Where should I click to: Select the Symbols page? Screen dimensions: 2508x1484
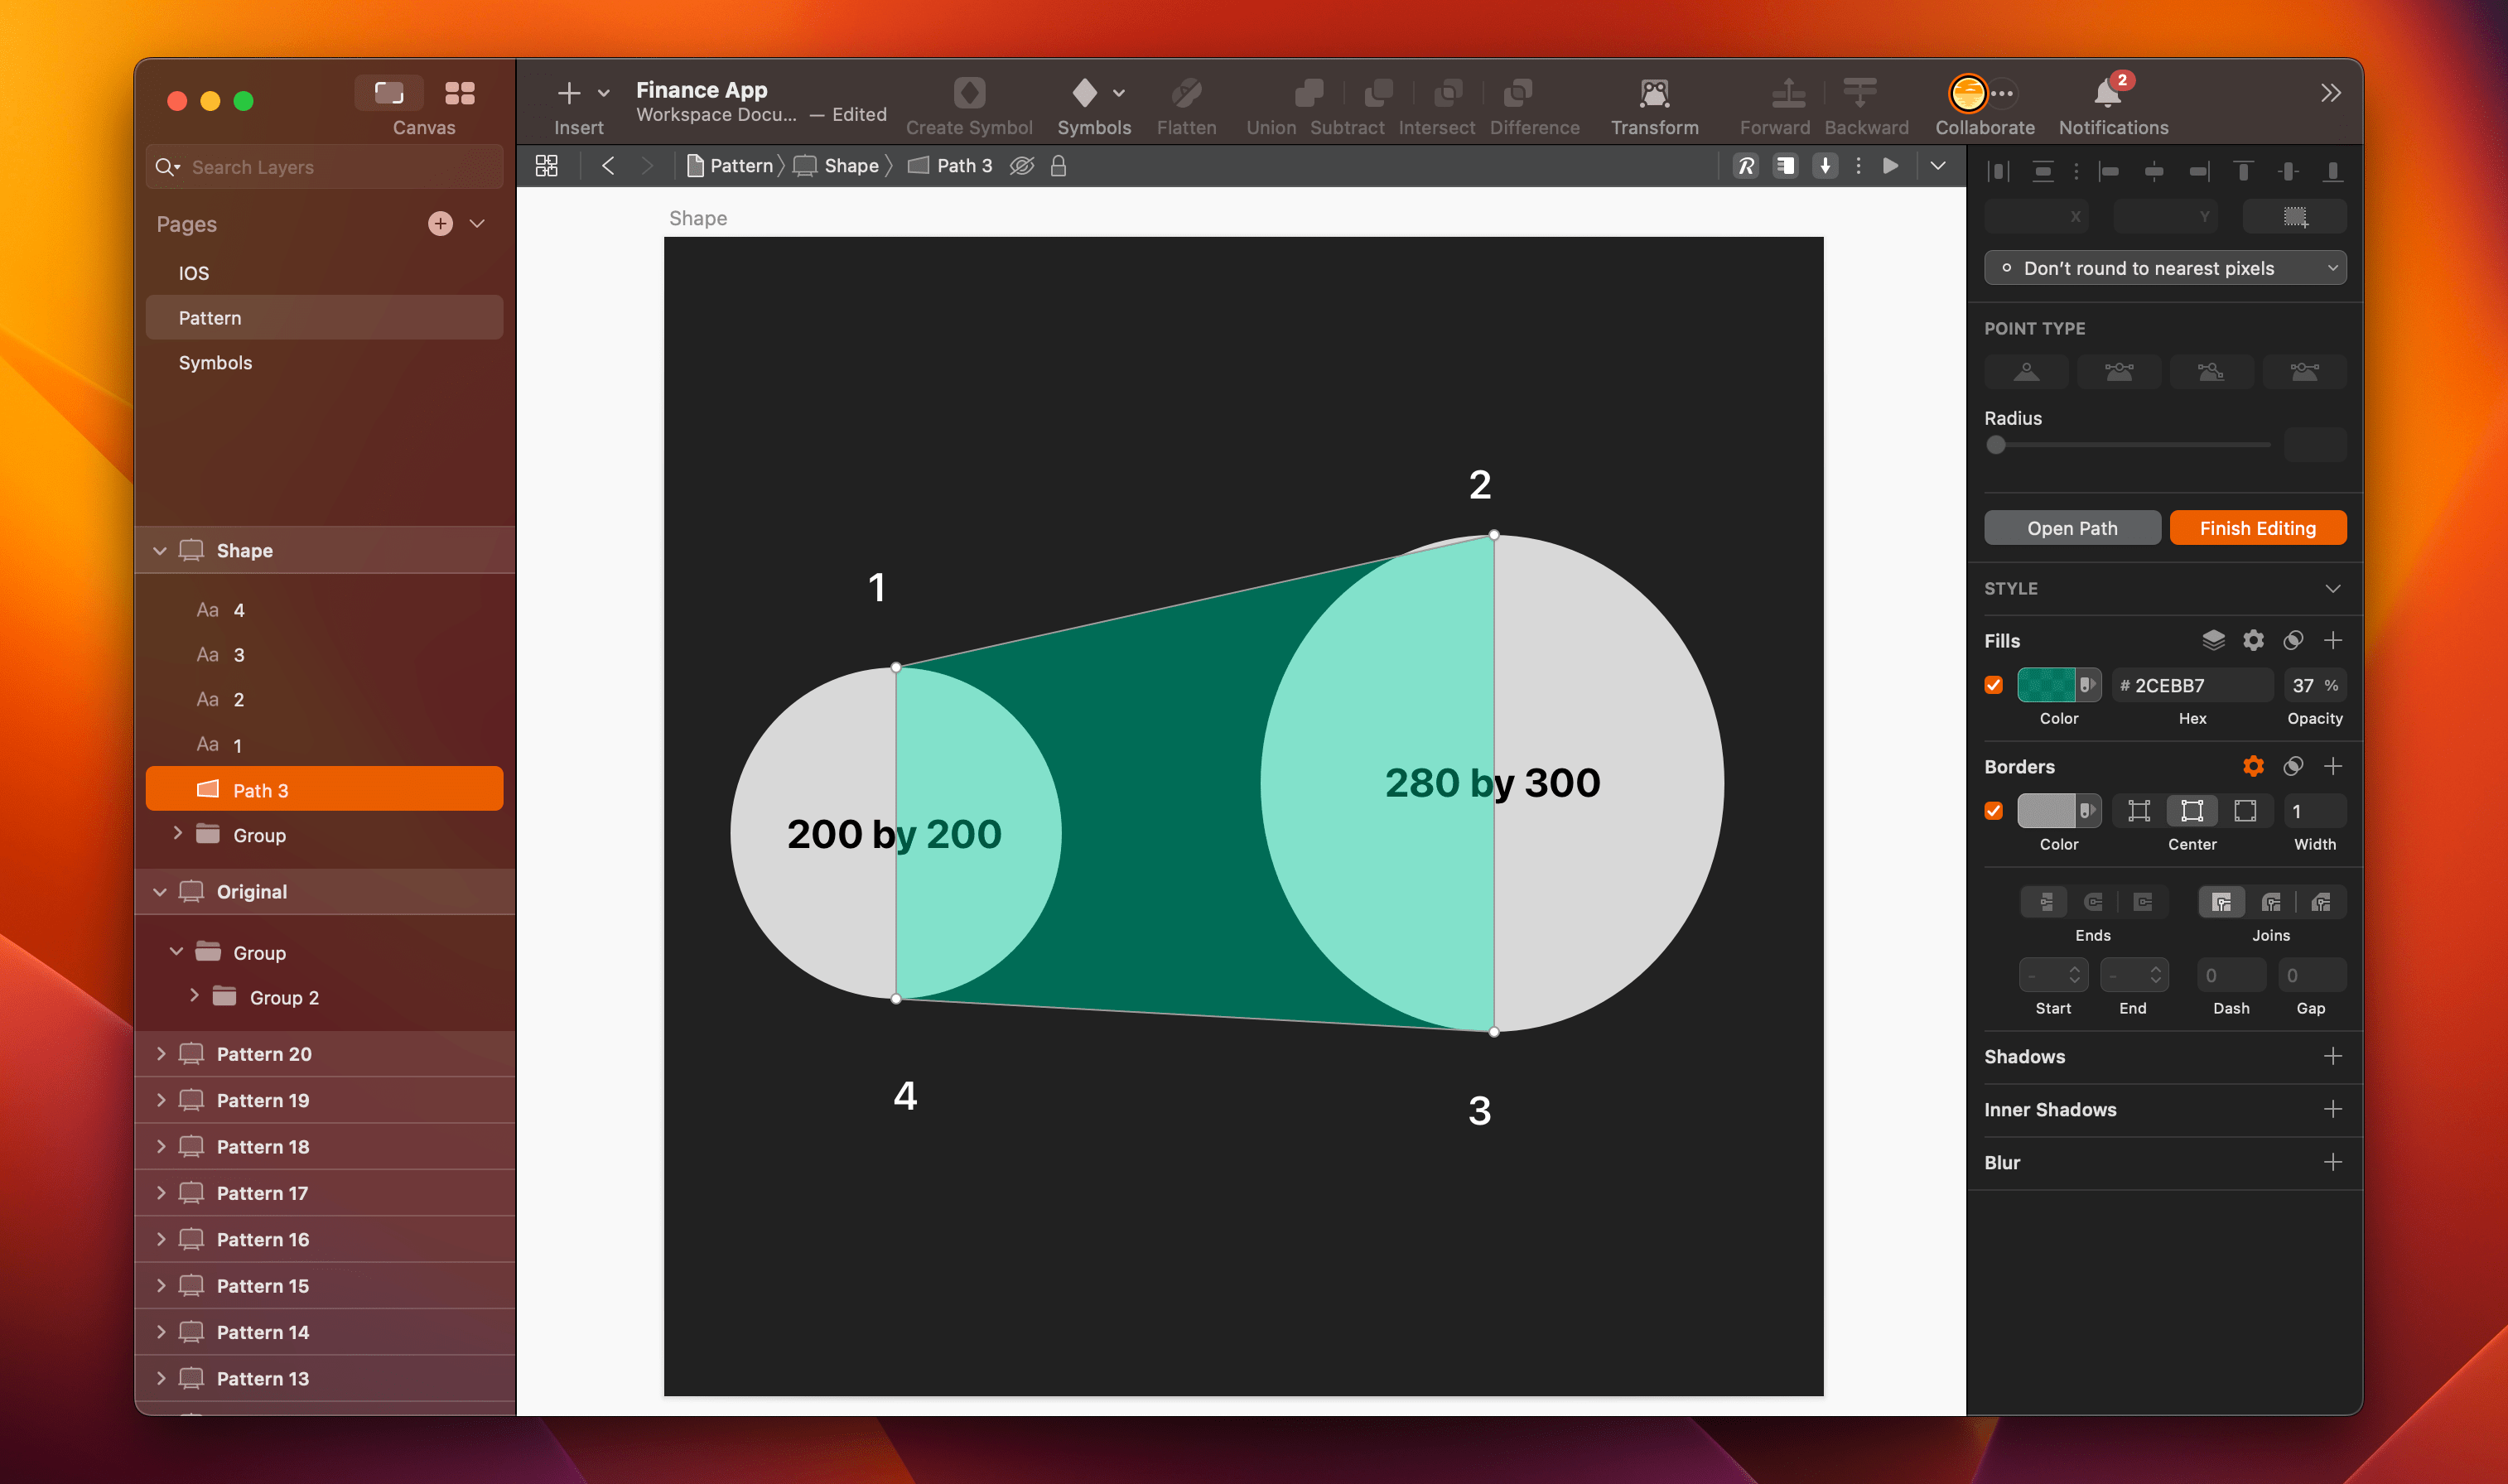coord(215,363)
